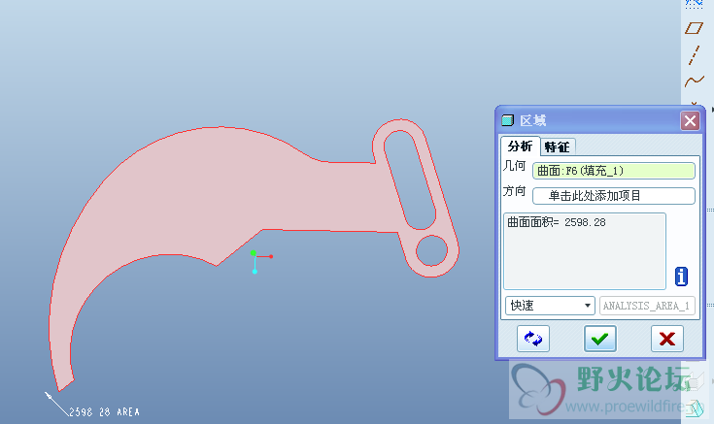The height and width of the screenshot is (424, 714).
Task: Click the datum plane tool icon
Action: click(694, 28)
